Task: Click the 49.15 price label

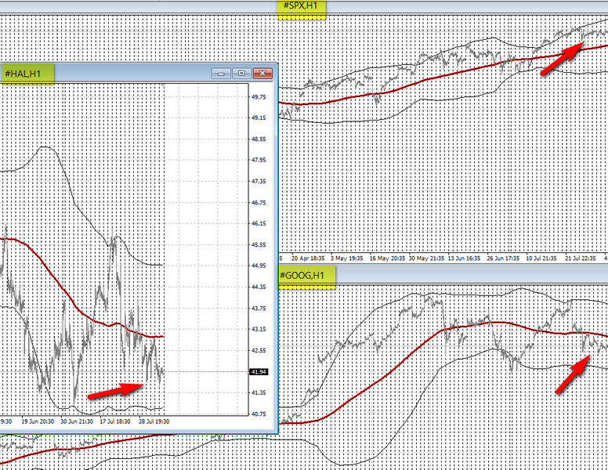Action: (x=259, y=117)
